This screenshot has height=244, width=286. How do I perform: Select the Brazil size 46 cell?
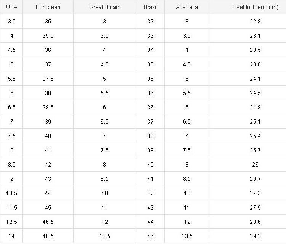(151, 236)
